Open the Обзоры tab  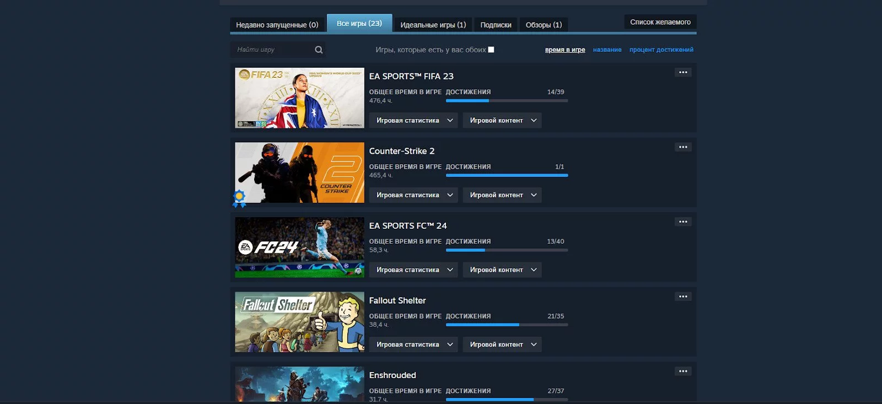click(544, 25)
